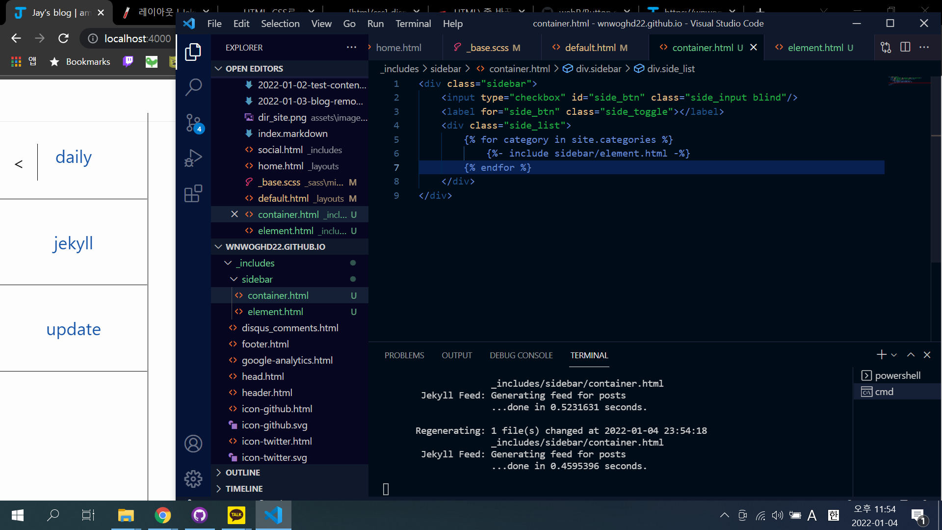
Task: Expand the Outline section
Action: pyautogui.click(x=289, y=473)
